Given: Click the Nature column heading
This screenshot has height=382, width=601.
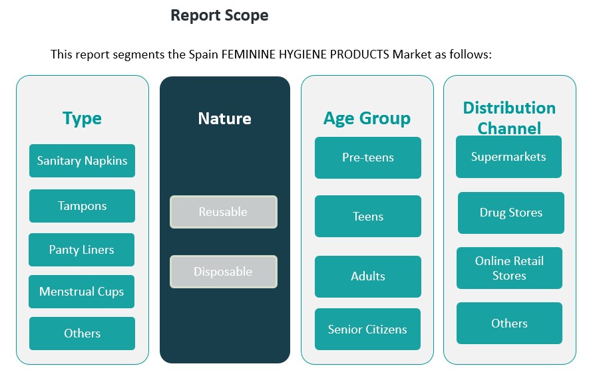Looking at the screenshot, I should pos(224,118).
